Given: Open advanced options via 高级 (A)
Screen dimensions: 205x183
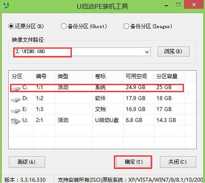Looking at the screenshot, I should 27,162.
